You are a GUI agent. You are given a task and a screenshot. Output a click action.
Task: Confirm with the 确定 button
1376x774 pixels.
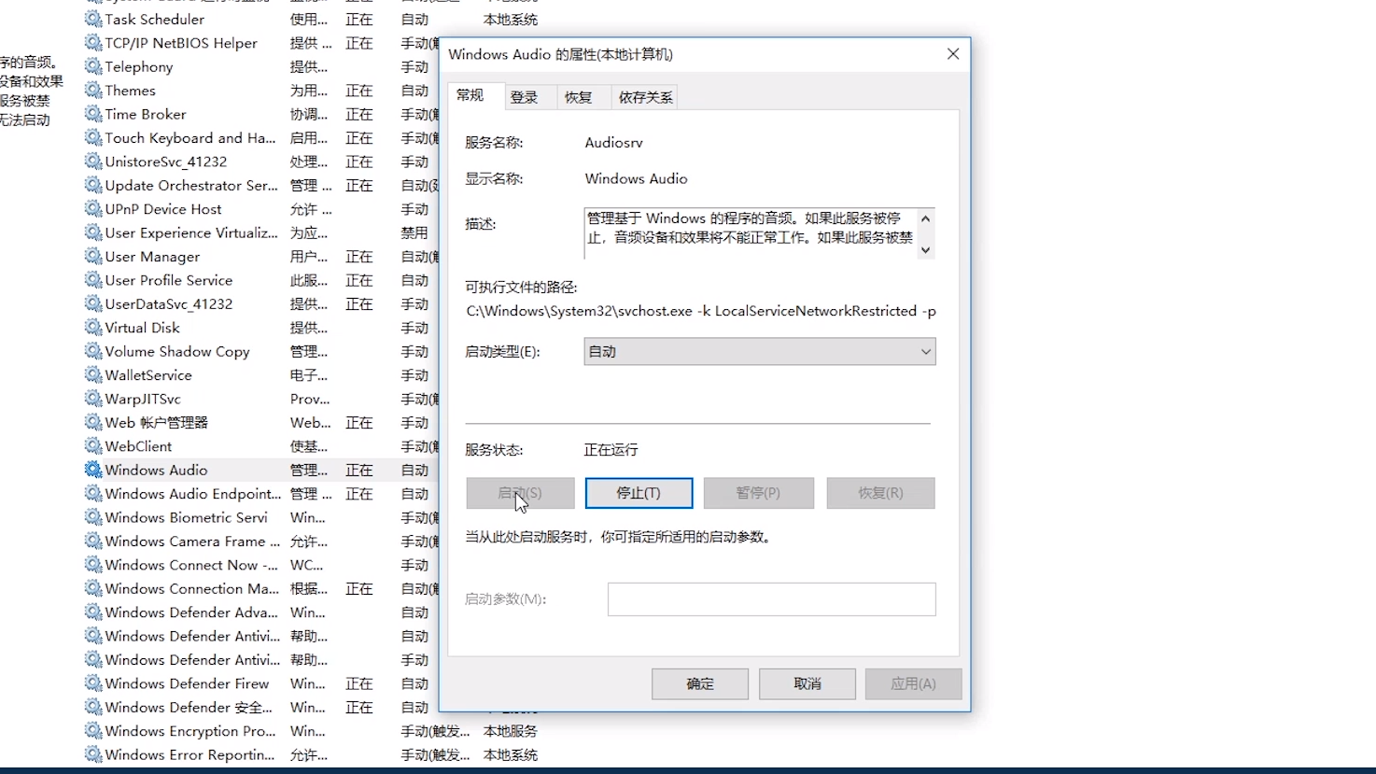pos(700,684)
